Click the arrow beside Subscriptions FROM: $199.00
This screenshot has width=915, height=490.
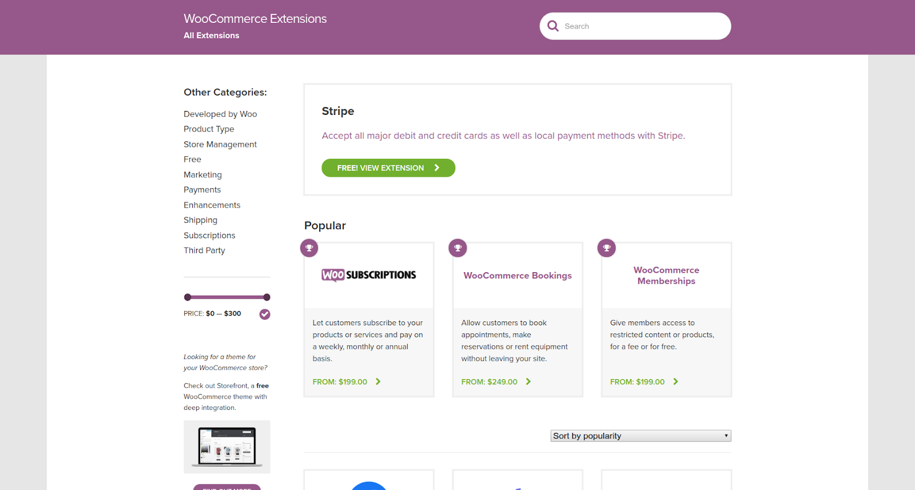[378, 381]
